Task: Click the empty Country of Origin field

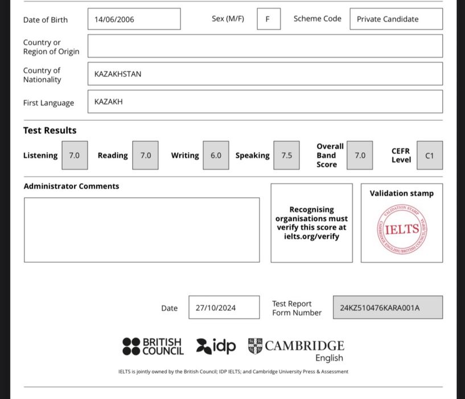Action: pos(265,46)
